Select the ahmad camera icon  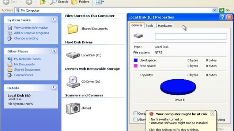tap(73, 108)
